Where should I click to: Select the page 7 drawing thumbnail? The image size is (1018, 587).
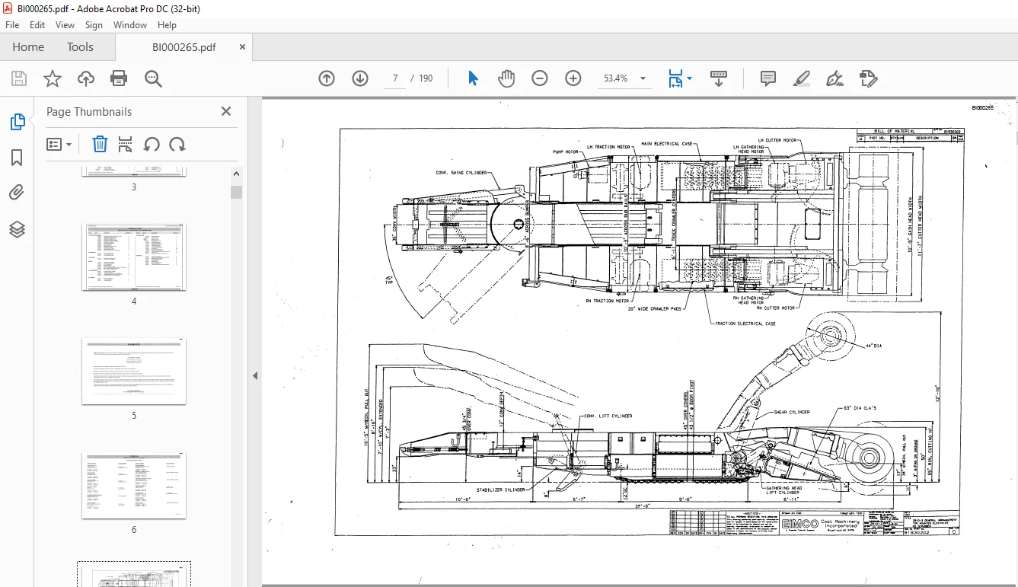pos(134,575)
